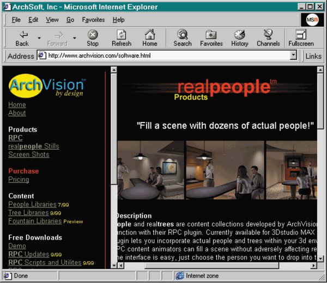Open the About link
Image resolution: width=327 pixels, height=283 pixels.
pyautogui.click(x=17, y=113)
